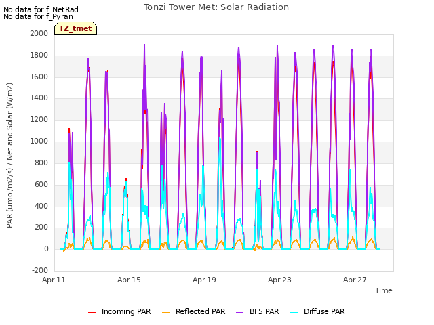Select the Reflected PAR legend label
The height and width of the screenshot is (325, 434).
201,311
